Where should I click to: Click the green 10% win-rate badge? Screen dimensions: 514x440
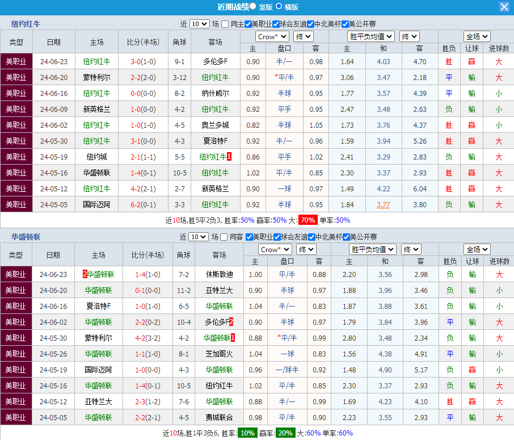click(x=246, y=433)
